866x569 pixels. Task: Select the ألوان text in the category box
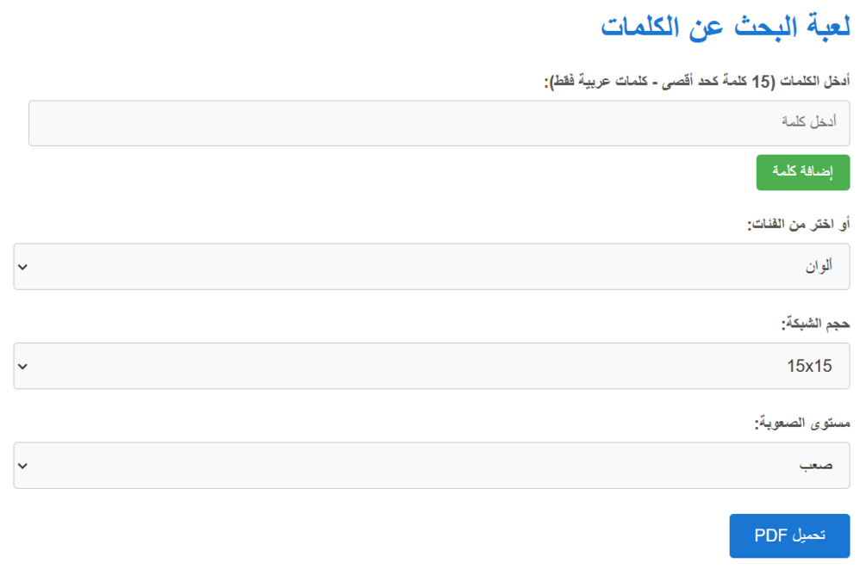[x=819, y=267]
